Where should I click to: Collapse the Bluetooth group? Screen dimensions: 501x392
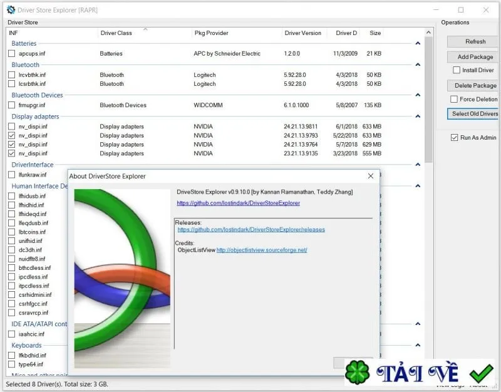(x=418, y=64)
